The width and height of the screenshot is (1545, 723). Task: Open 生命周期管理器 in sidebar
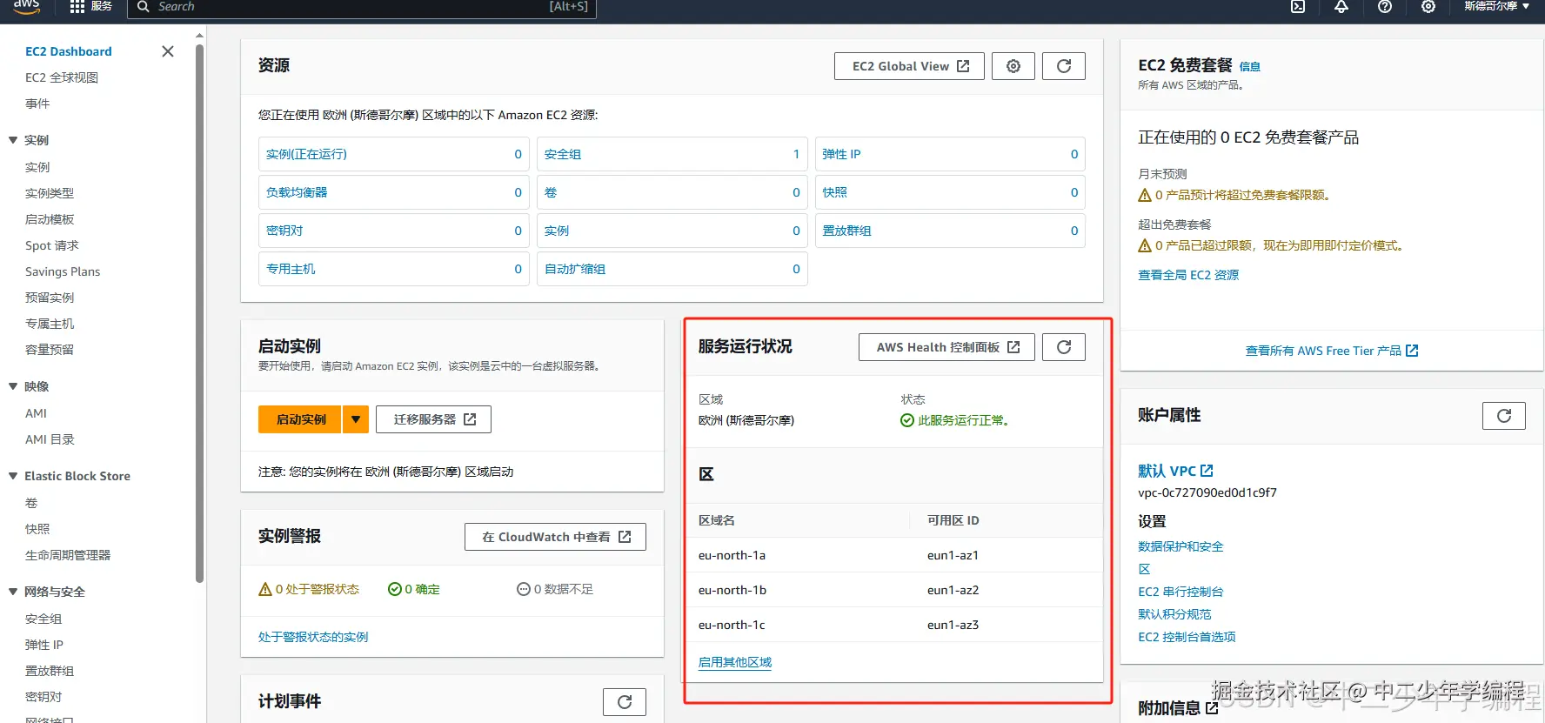pyautogui.click(x=68, y=555)
